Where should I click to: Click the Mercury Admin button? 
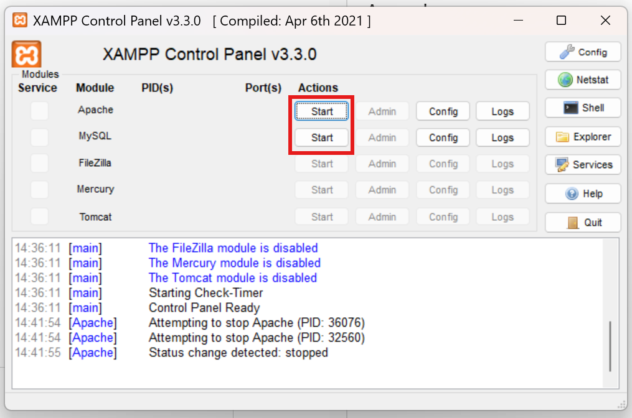pyautogui.click(x=382, y=190)
